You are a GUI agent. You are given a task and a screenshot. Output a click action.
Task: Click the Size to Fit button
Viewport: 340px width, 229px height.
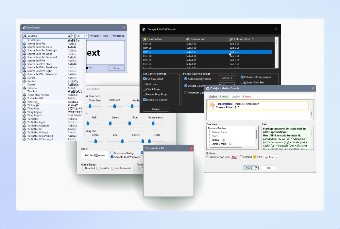pyautogui.click(x=227, y=78)
